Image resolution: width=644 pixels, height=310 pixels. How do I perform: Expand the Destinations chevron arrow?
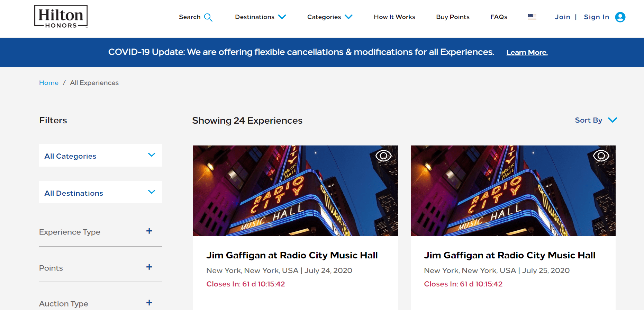282,17
